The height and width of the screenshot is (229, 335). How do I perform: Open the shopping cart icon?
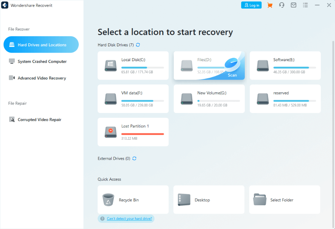coord(270,5)
